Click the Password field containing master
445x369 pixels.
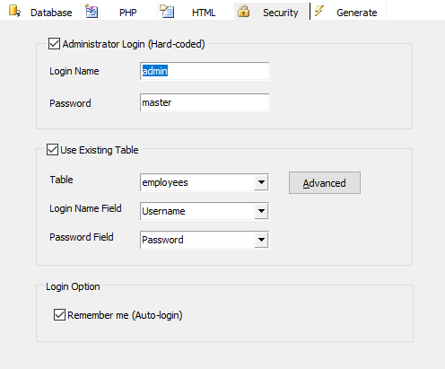pyautogui.click(x=205, y=102)
